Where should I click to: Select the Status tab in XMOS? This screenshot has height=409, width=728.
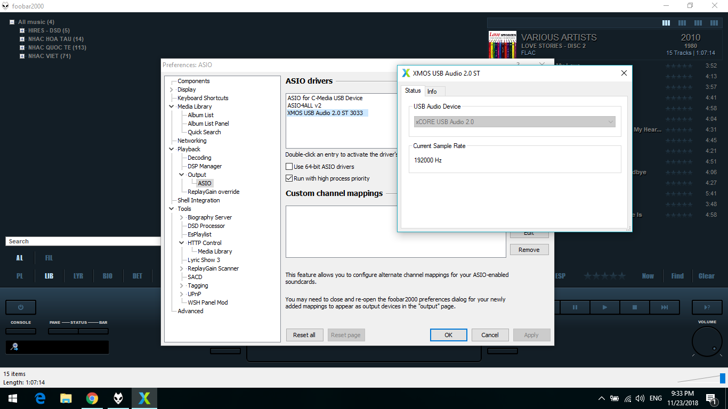[413, 91]
